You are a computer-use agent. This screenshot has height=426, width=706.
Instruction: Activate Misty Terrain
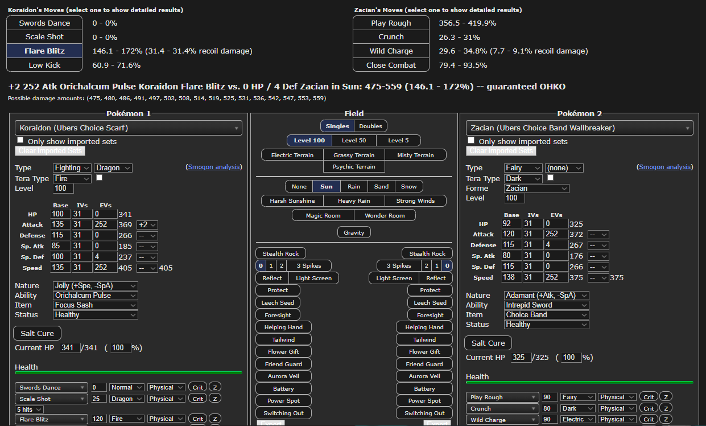(415, 155)
